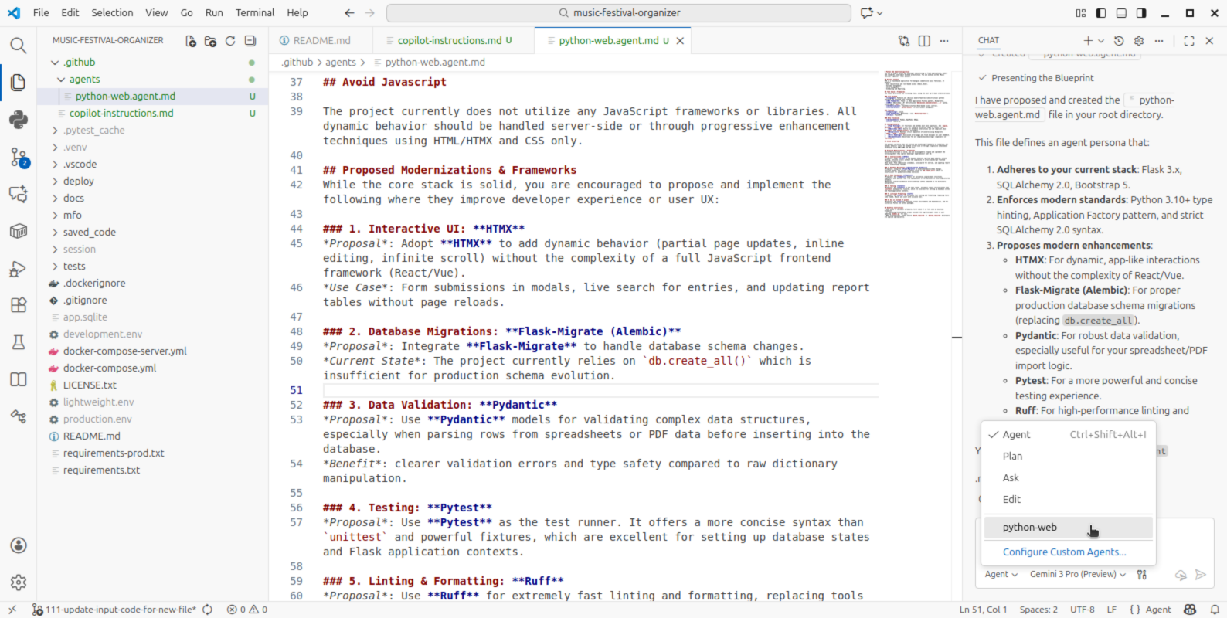
Task: Split the editor to the right
Action: coord(924,41)
